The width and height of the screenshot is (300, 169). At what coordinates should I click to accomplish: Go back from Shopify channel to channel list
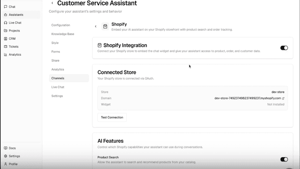pos(96,26)
